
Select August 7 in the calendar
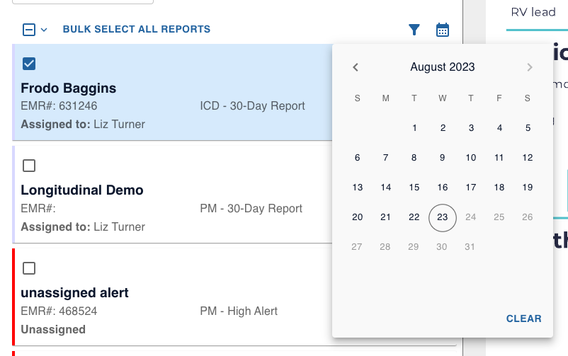click(385, 158)
